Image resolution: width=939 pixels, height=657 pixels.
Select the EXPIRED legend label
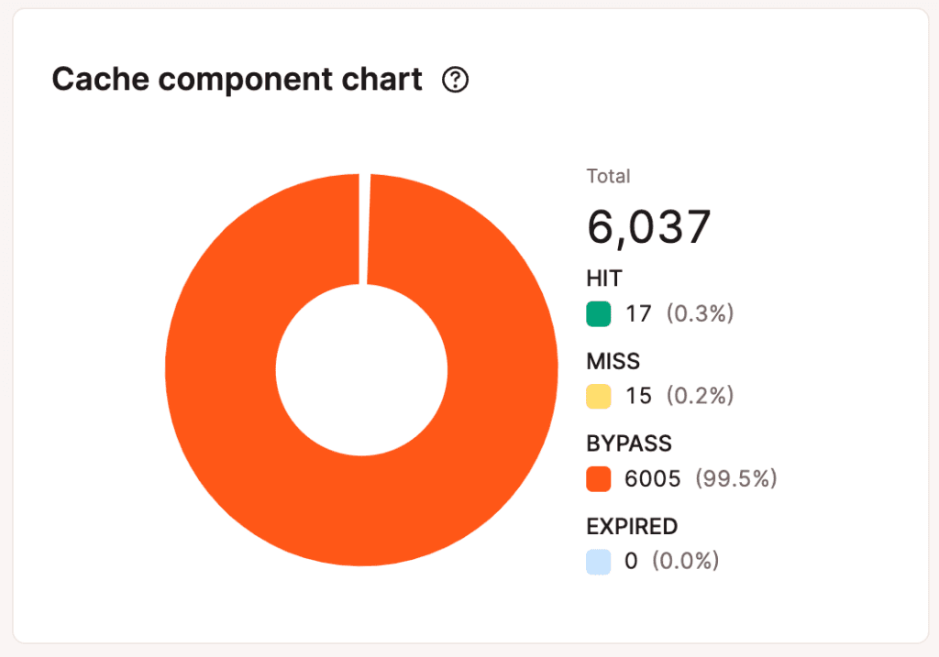(x=632, y=526)
